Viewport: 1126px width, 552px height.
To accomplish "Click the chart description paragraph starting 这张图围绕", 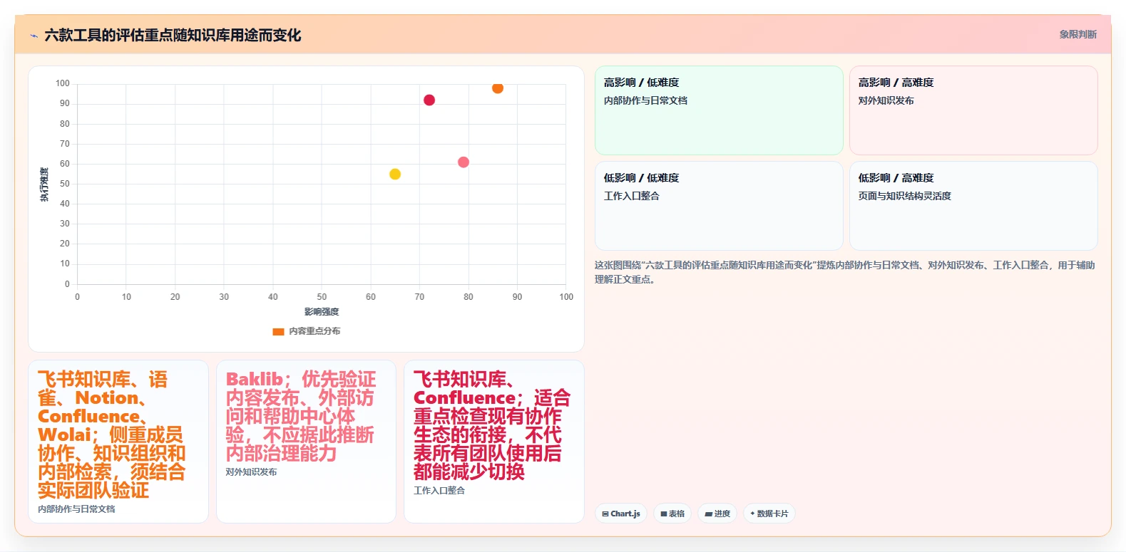I will pyautogui.click(x=845, y=272).
